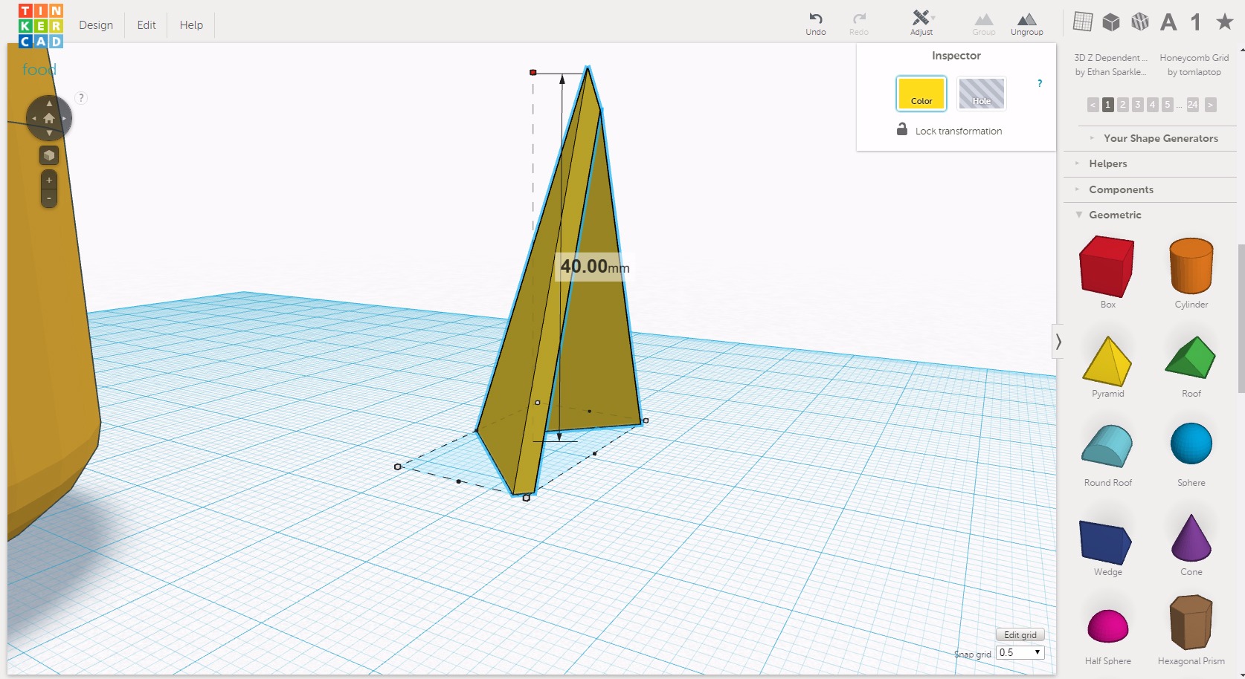Set the shape to Hole

(x=981, y=94)
